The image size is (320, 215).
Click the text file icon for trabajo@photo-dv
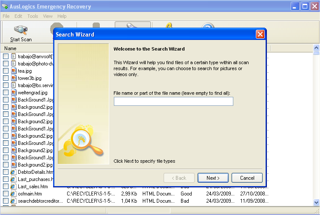click(x=13, y=63)
